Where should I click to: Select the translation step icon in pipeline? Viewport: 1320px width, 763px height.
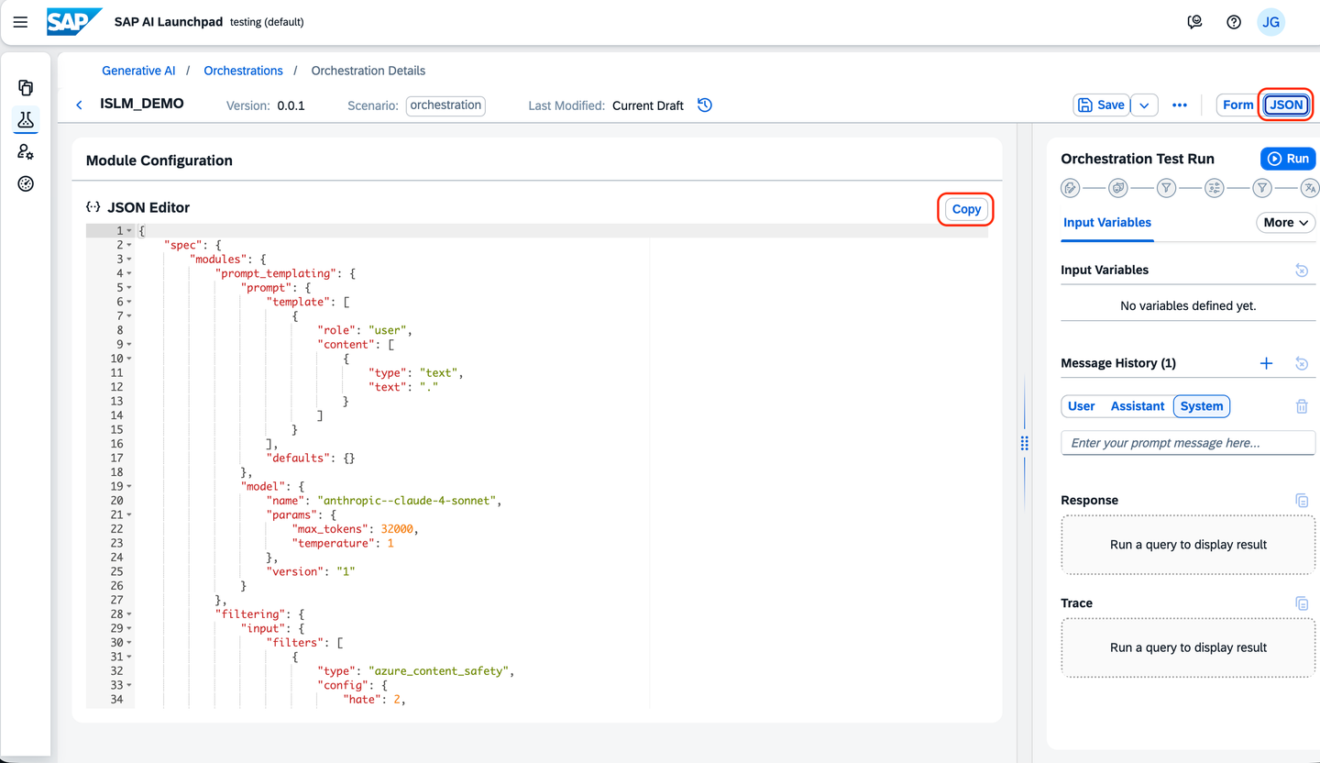tap(1310, 188)
